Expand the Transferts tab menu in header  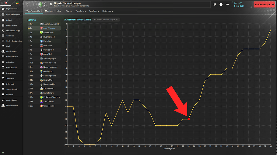[x=81, y=11]
